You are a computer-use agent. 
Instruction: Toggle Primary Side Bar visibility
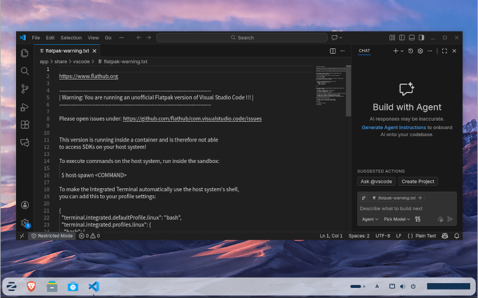point(402,38)
